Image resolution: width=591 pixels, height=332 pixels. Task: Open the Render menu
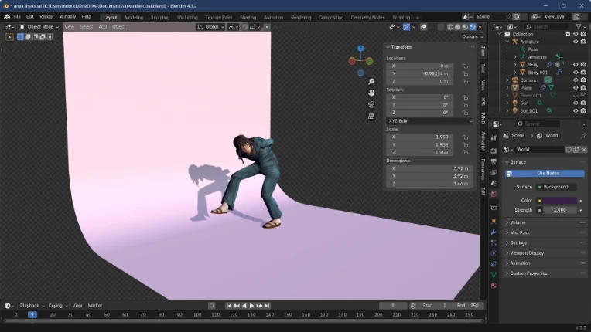(46, 16)
